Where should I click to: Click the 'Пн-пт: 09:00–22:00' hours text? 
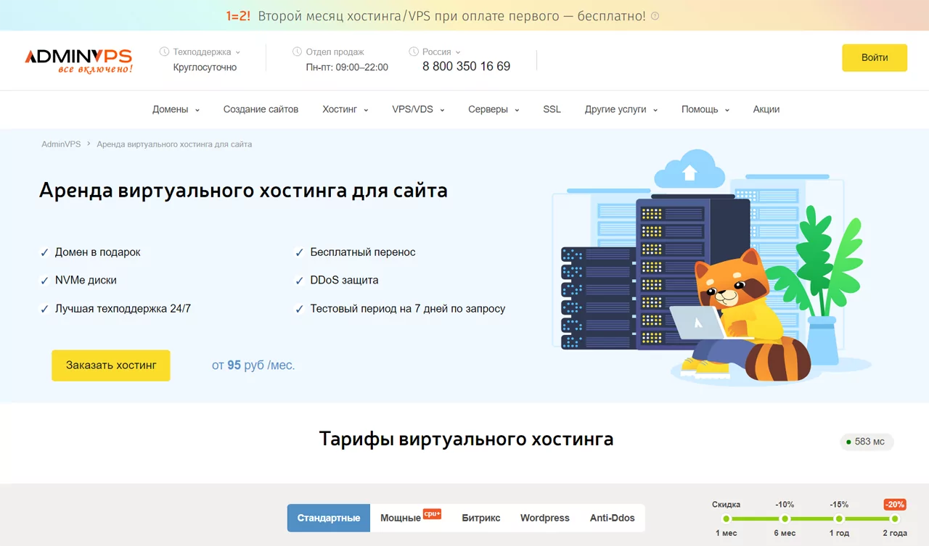click(x=347, y=67)
